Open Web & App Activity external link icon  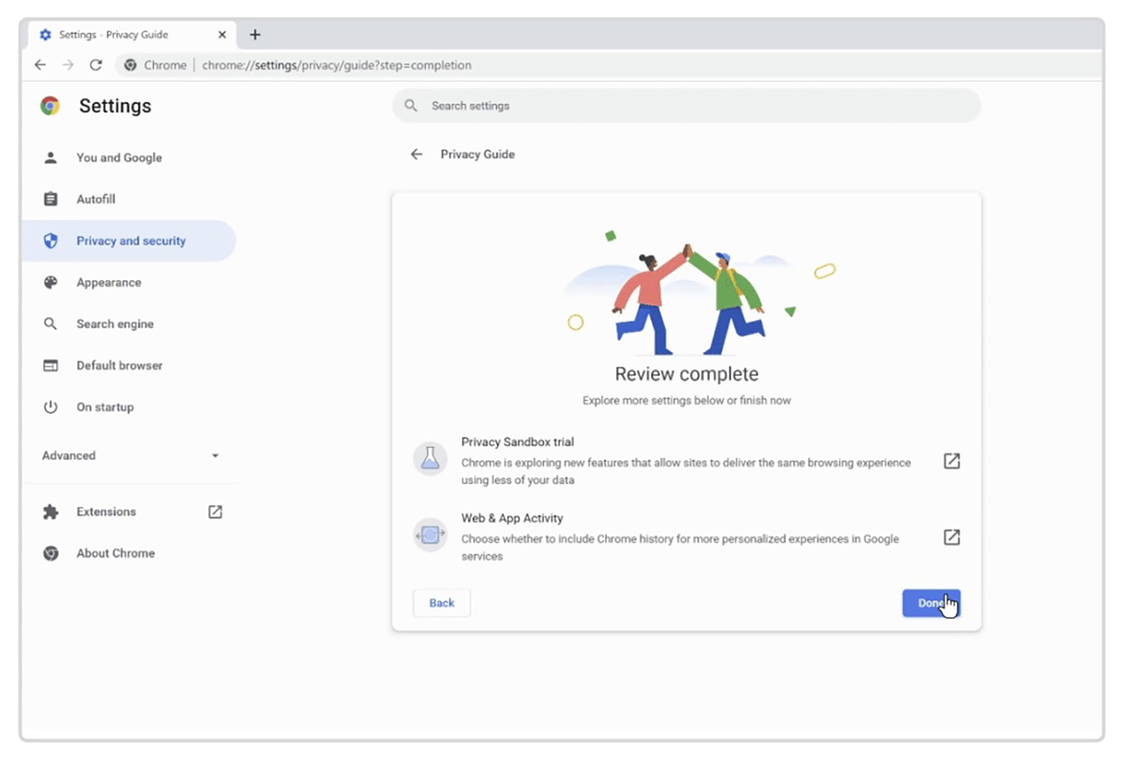click(x=951, y=537)
